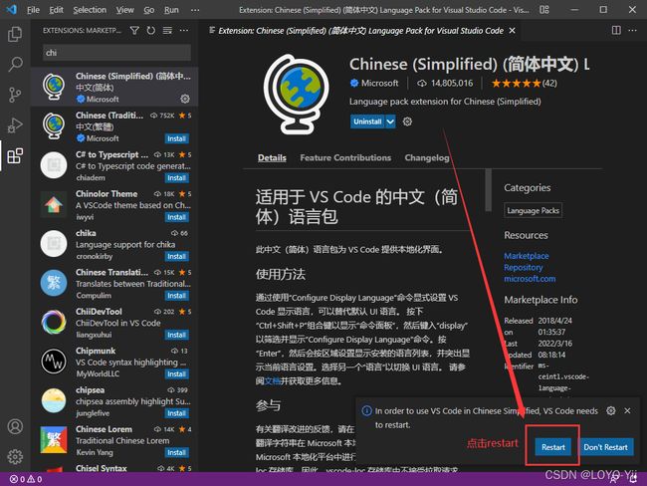Switch to the Details tab
Viewport: 647px width, 486px height.
[x=272, y=157]
